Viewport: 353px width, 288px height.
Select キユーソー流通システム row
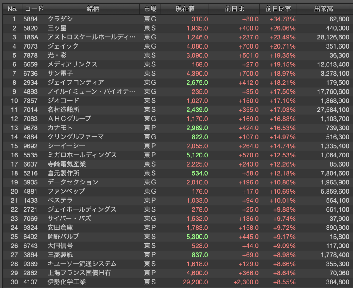[x=176, y=264]
